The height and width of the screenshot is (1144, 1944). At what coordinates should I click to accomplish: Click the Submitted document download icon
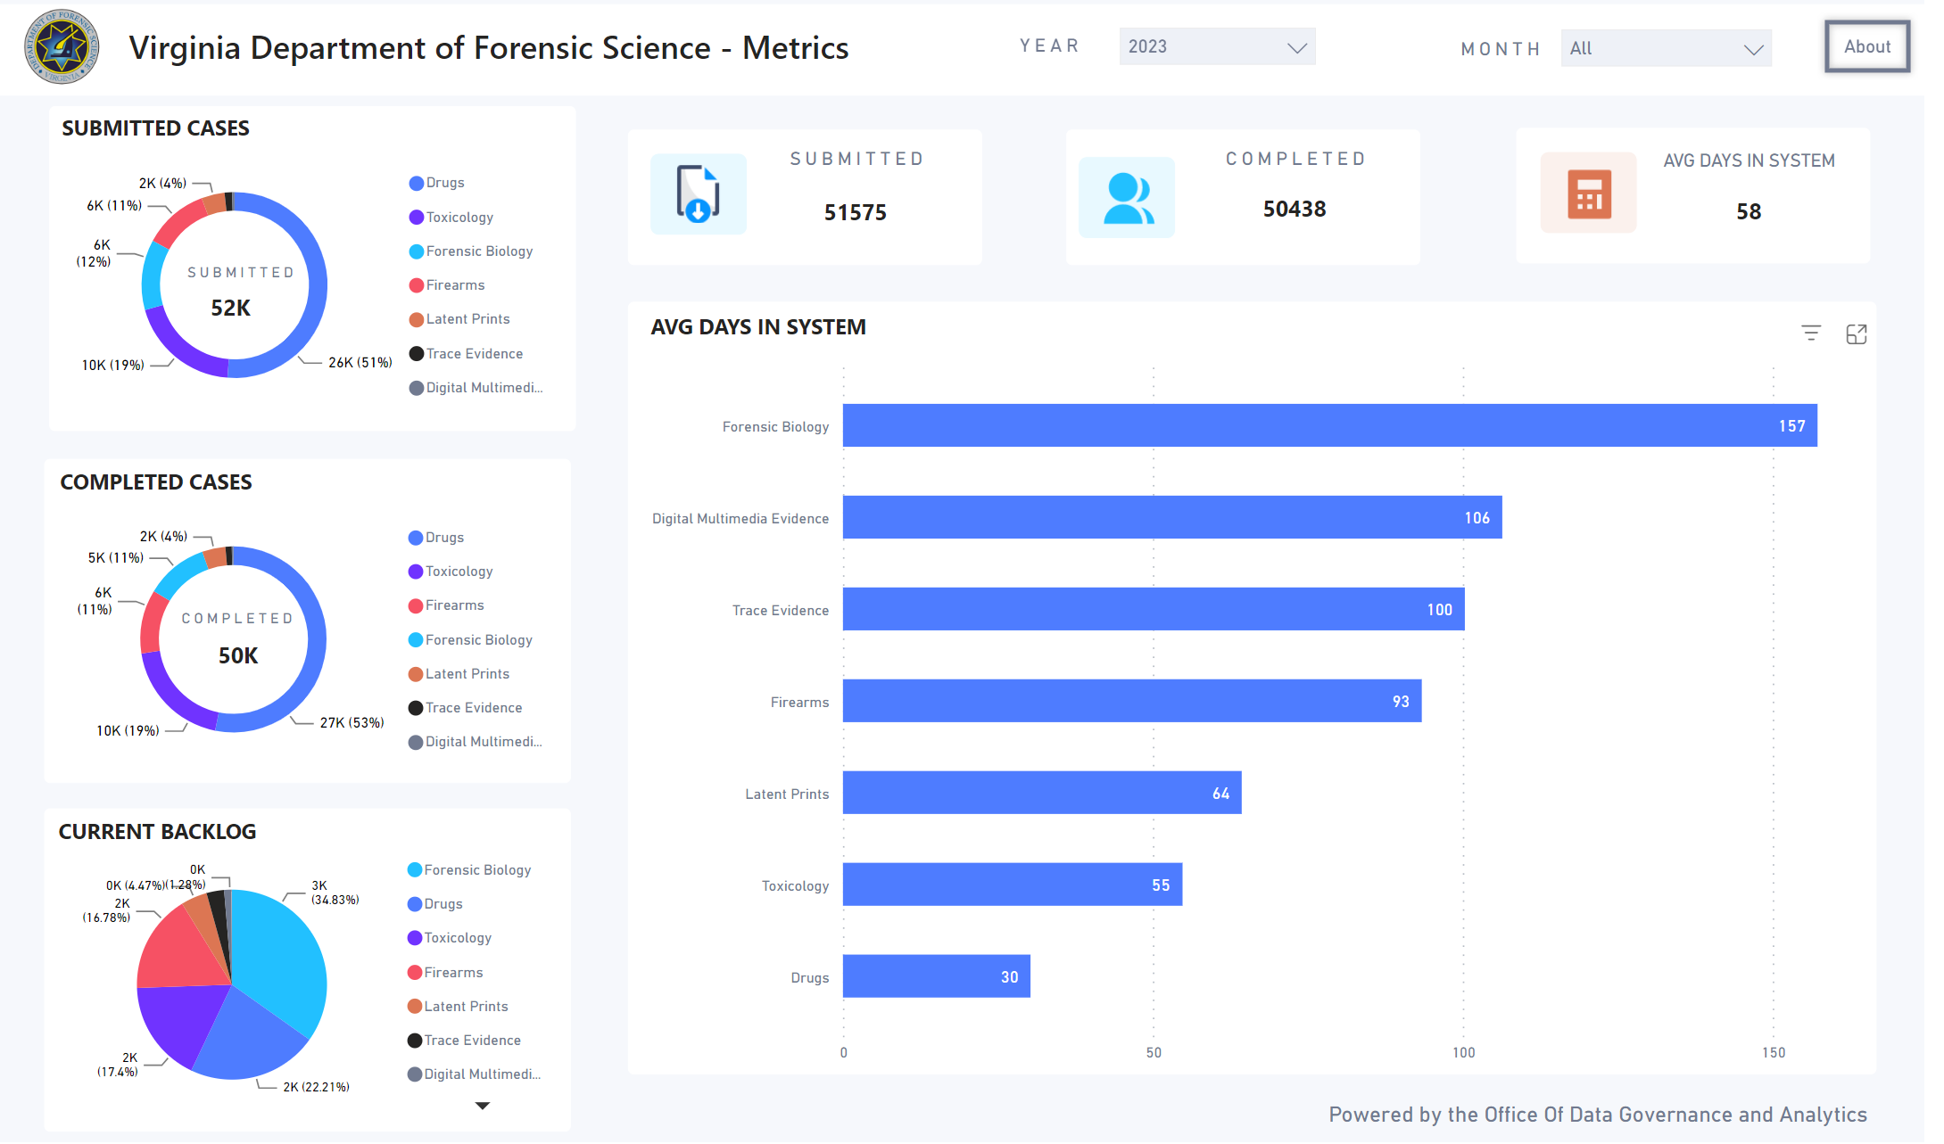[699, 193]
